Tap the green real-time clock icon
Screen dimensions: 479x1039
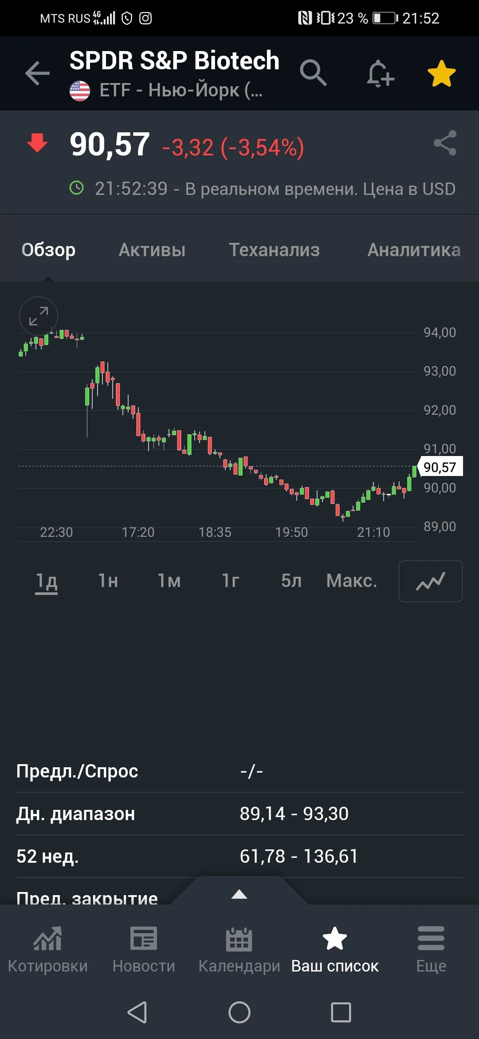click(x=77, y=188)
